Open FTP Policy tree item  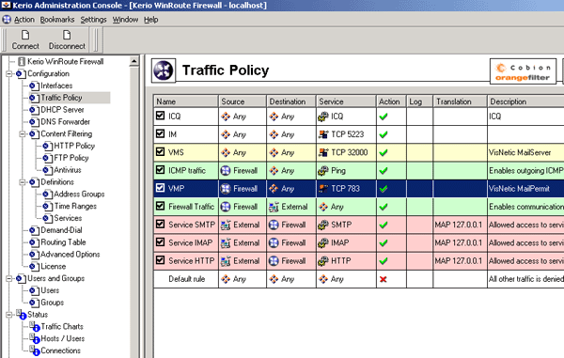70,158
